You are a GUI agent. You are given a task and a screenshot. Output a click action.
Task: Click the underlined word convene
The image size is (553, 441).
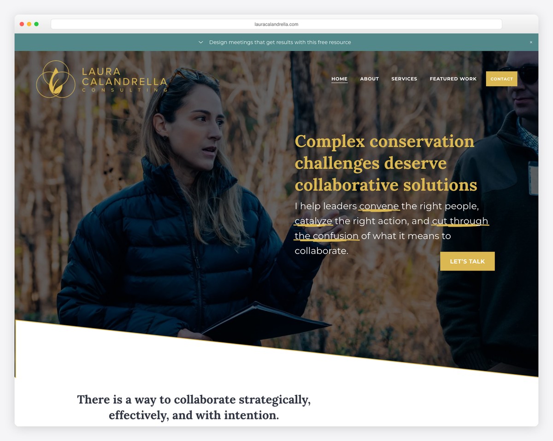[x=379, y=206]
